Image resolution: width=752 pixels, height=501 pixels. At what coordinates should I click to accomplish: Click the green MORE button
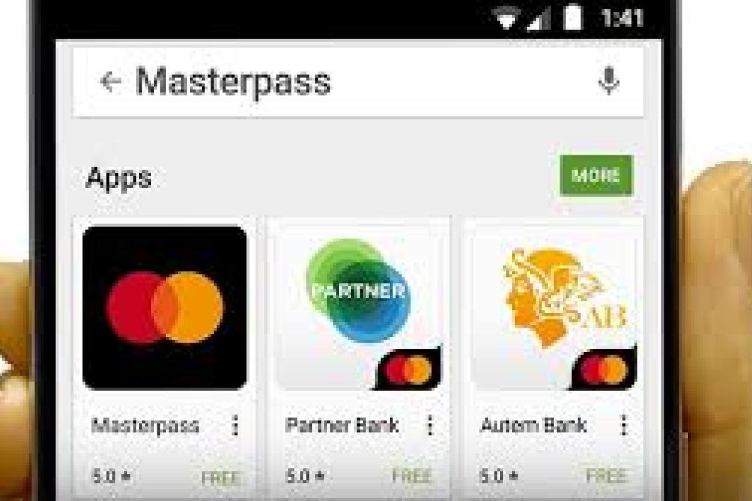pyautogui.click(x=597, y=175)
